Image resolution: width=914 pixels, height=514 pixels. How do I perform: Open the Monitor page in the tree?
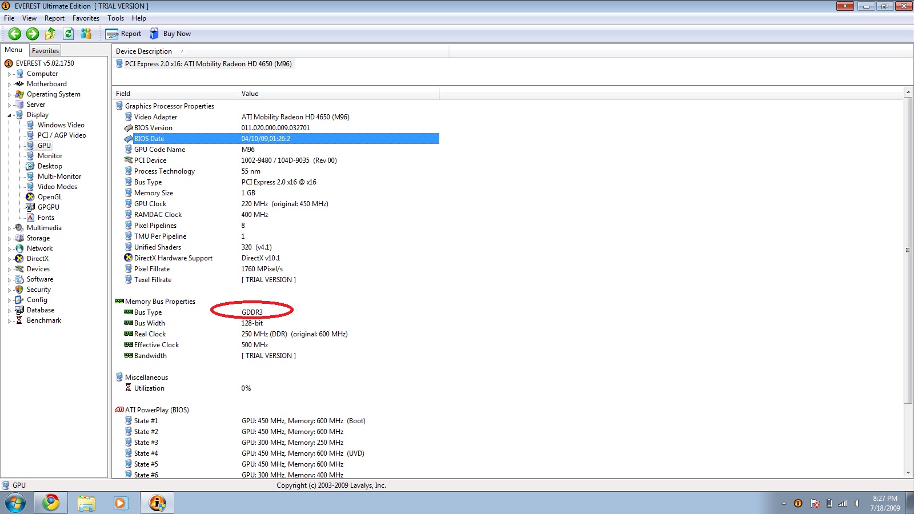click(x=50, y=156)
